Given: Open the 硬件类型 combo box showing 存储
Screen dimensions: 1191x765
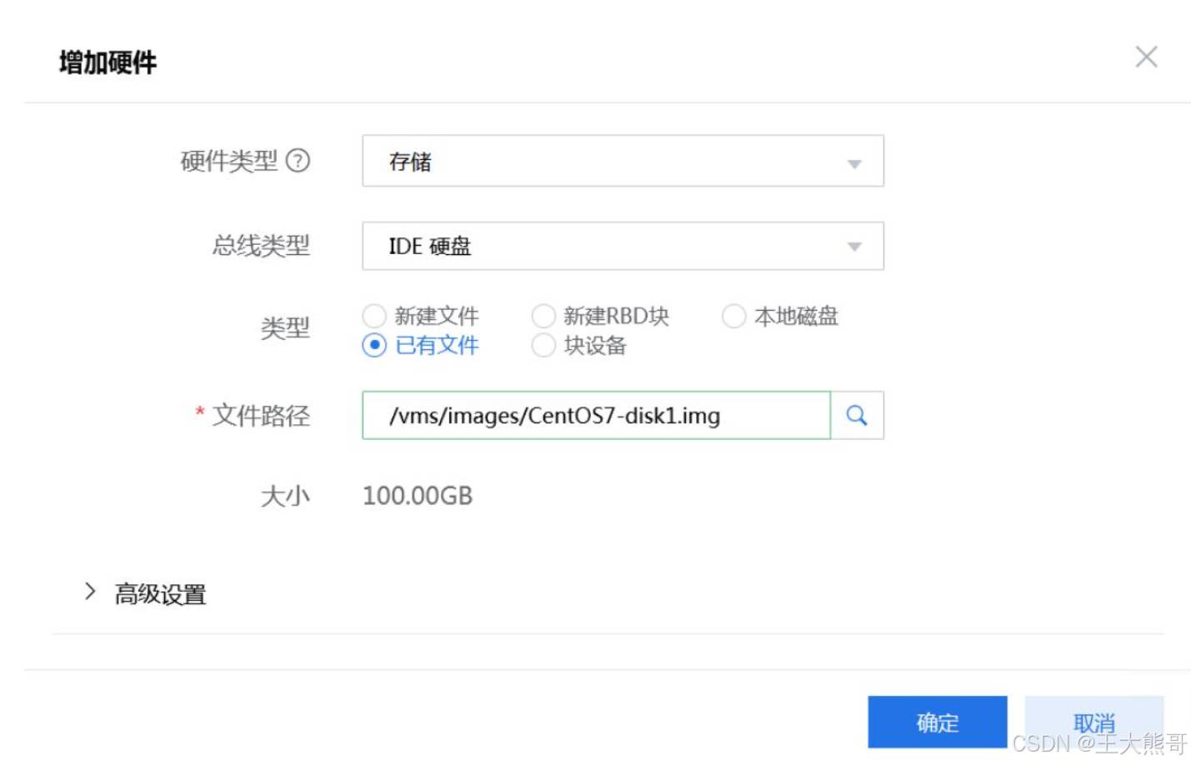Looking at the screenshot, I should coord(608,162).
